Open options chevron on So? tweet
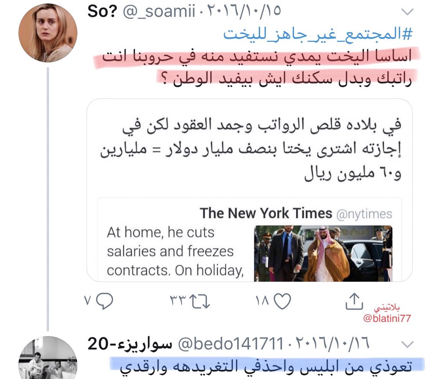The height and width of the screenshot is (379, 431). pyautogui.click(x=407, y=12)
